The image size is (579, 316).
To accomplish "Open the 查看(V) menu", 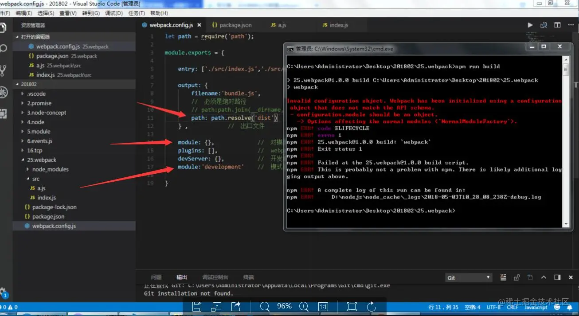I will point(68,13).
